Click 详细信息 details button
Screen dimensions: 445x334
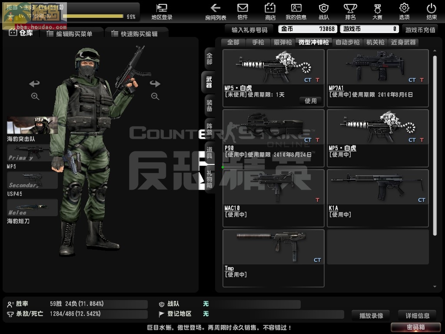click(417, 315)
